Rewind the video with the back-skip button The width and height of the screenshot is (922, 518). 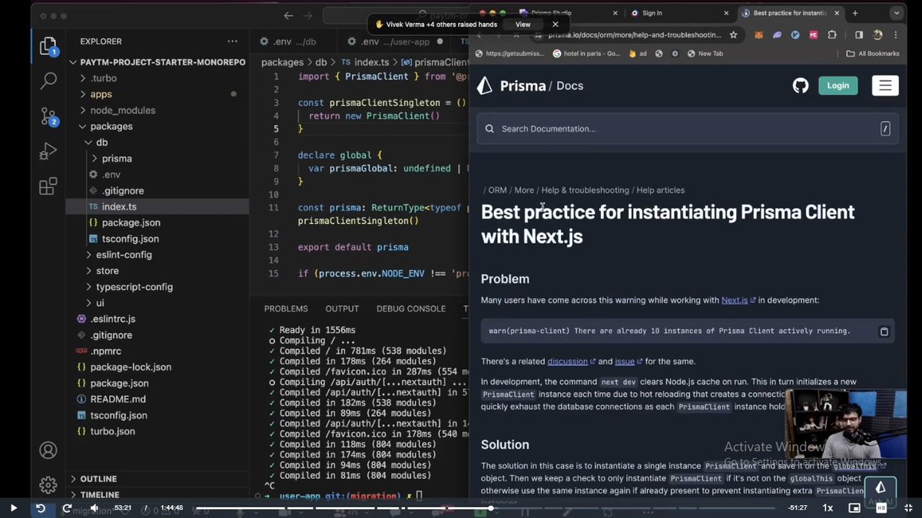click(41, 508)
